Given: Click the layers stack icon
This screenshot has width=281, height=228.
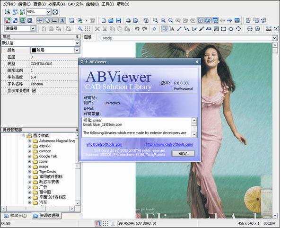Looking at the screenshot, I should tap(72, 20).
